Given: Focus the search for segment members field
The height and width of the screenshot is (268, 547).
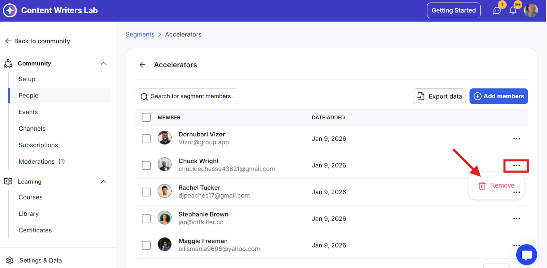Looking at the screenshot, I should point(187,96).
